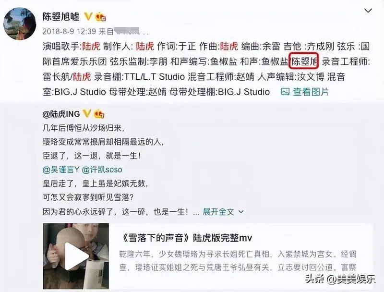384x292 pixels.
Task: Click the yellow V verified badge beside 陈曌旭嘘
Action: click(88, 17)
